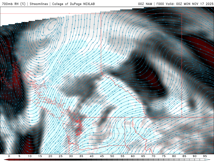The height and width of the screenshot is (161, 214).
Task: Select the colorbar label "15"
Action: point(40,156)
